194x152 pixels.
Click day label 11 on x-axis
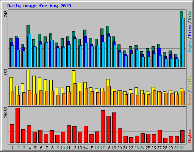pos(68,148)
